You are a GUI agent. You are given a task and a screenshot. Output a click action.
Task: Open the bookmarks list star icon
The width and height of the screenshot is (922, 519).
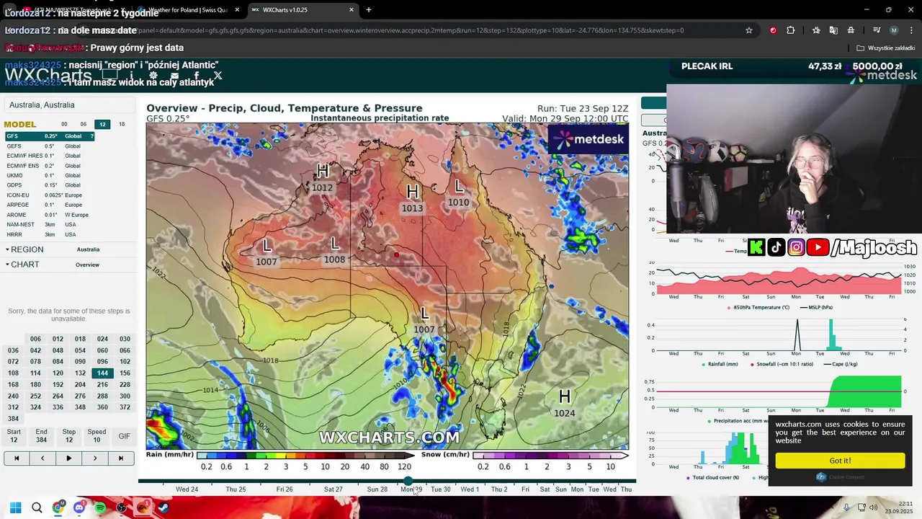(x=816, y=30)
